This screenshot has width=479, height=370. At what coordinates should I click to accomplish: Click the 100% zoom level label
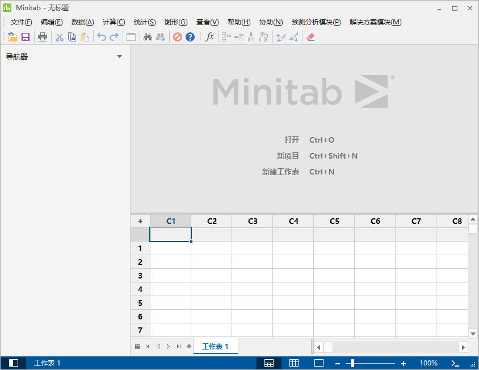(428, 363)
